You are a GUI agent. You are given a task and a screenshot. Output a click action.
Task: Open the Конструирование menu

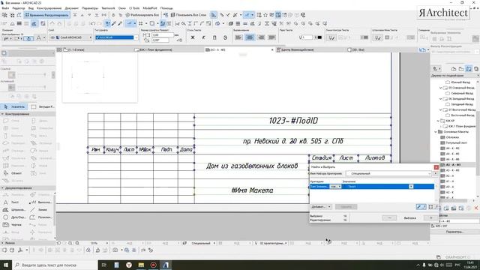click(x=49, y=8)
